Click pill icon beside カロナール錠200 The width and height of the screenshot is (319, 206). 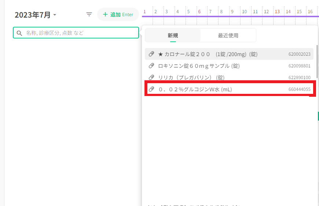point(151,54)
